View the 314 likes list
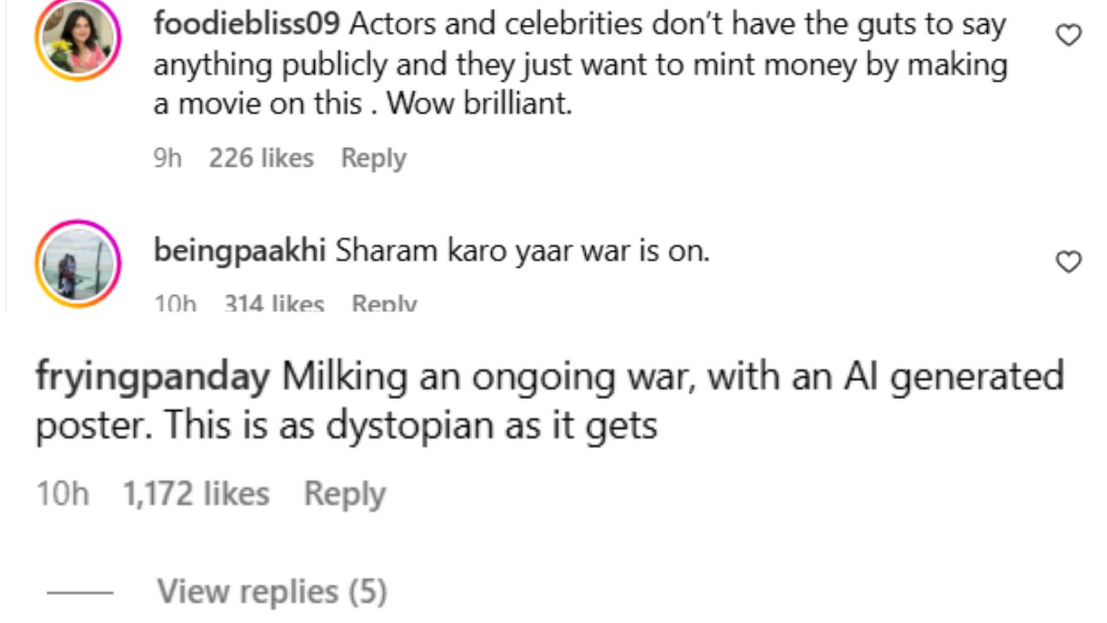1107x623 pixels. [274, 303]
